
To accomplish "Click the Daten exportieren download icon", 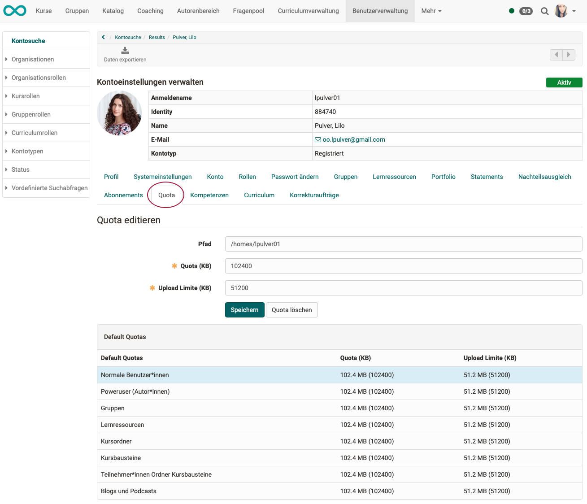I will click(x=125, y=51).
